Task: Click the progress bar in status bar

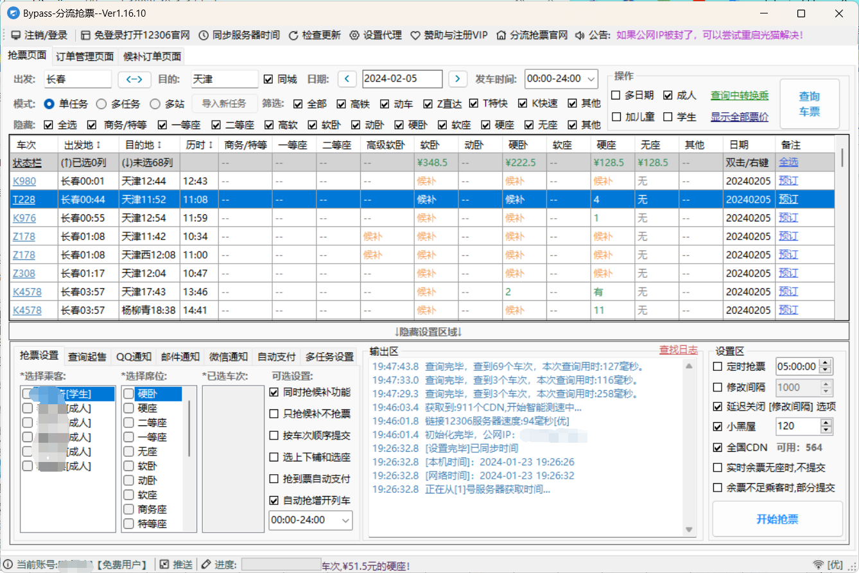Action: [x=281, y=565]
